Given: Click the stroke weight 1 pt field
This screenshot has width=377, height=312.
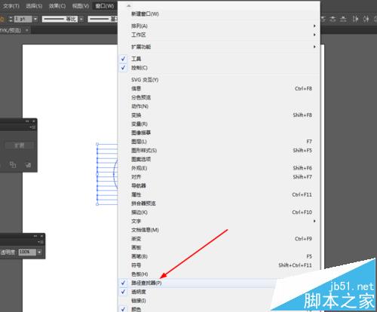Looking at the screenshot, I should (23, 19).
